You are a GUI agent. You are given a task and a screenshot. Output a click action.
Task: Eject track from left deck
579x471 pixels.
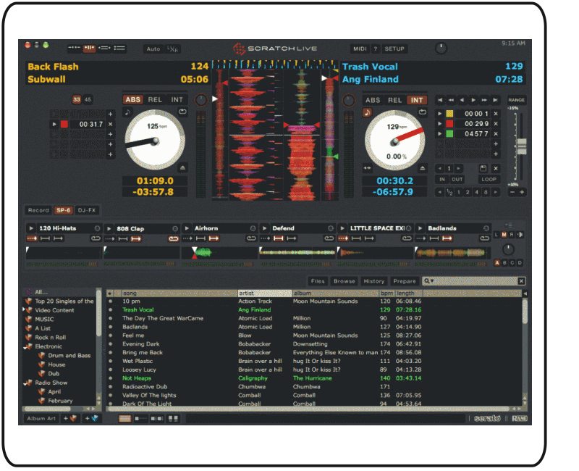tap(182, 167)
